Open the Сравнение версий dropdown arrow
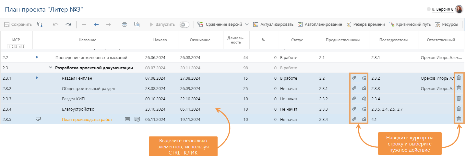Viewport: 465px width, 159px height. coord(247,25)
